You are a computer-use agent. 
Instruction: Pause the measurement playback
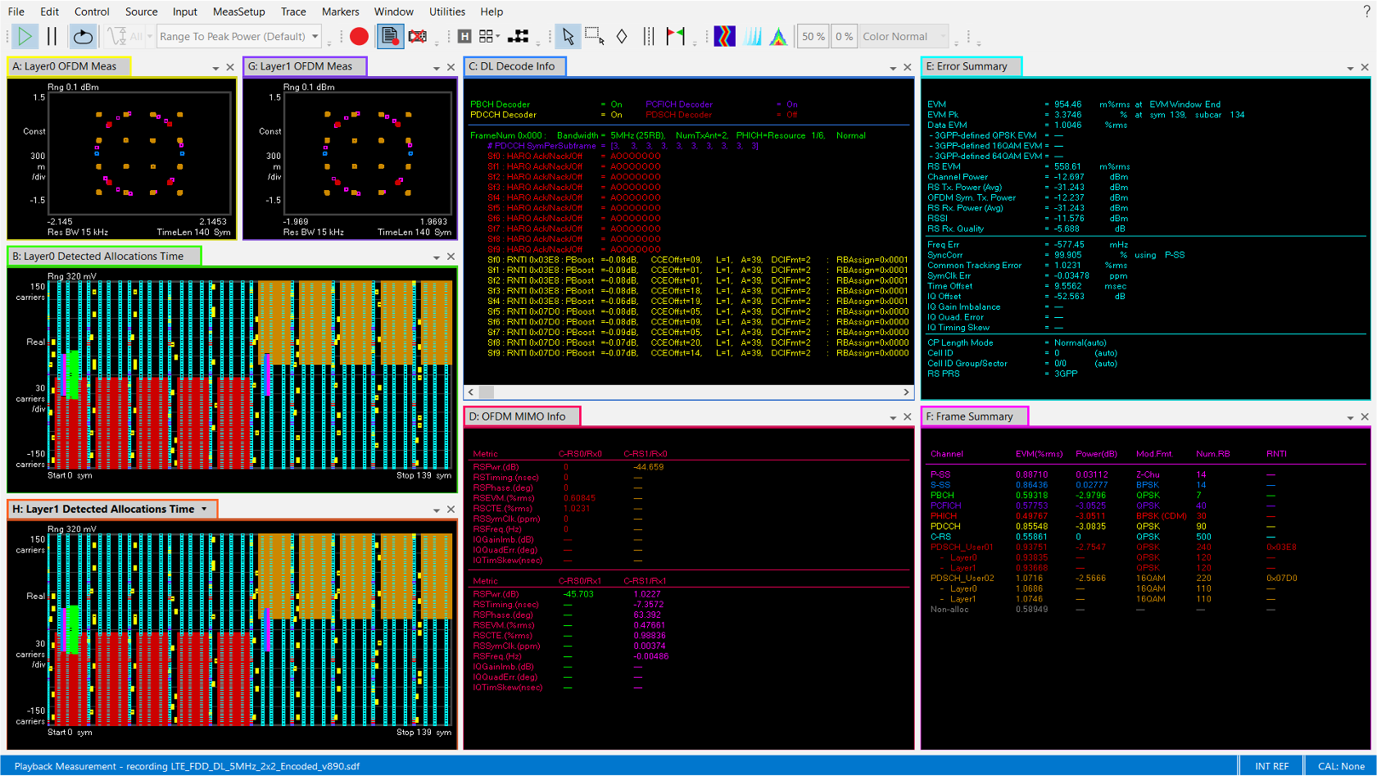(50, 36)
